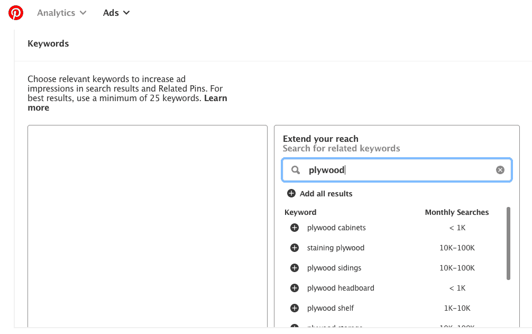The width and height of the screenshot is (532, 334).
Task: Focus the plywood keyword search field
Action: tap(397, 170)
